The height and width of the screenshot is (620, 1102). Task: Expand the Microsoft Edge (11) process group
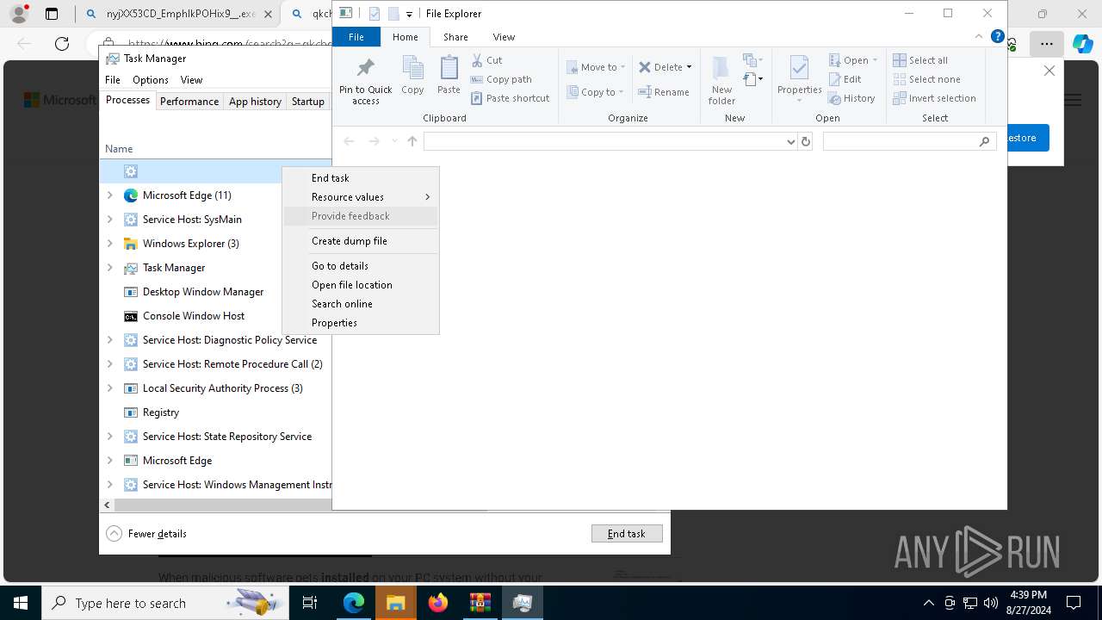tap(110, 195)
